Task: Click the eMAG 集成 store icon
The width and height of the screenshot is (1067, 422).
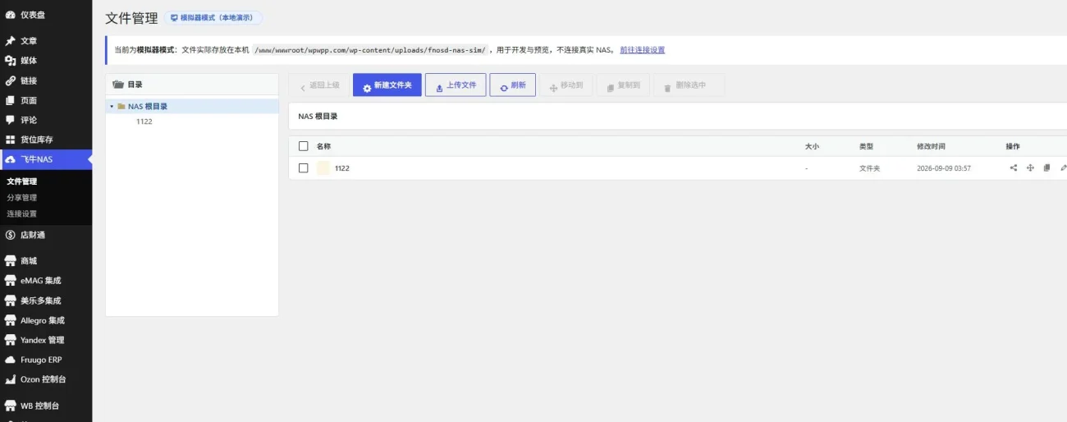Action: click(10, 281)
